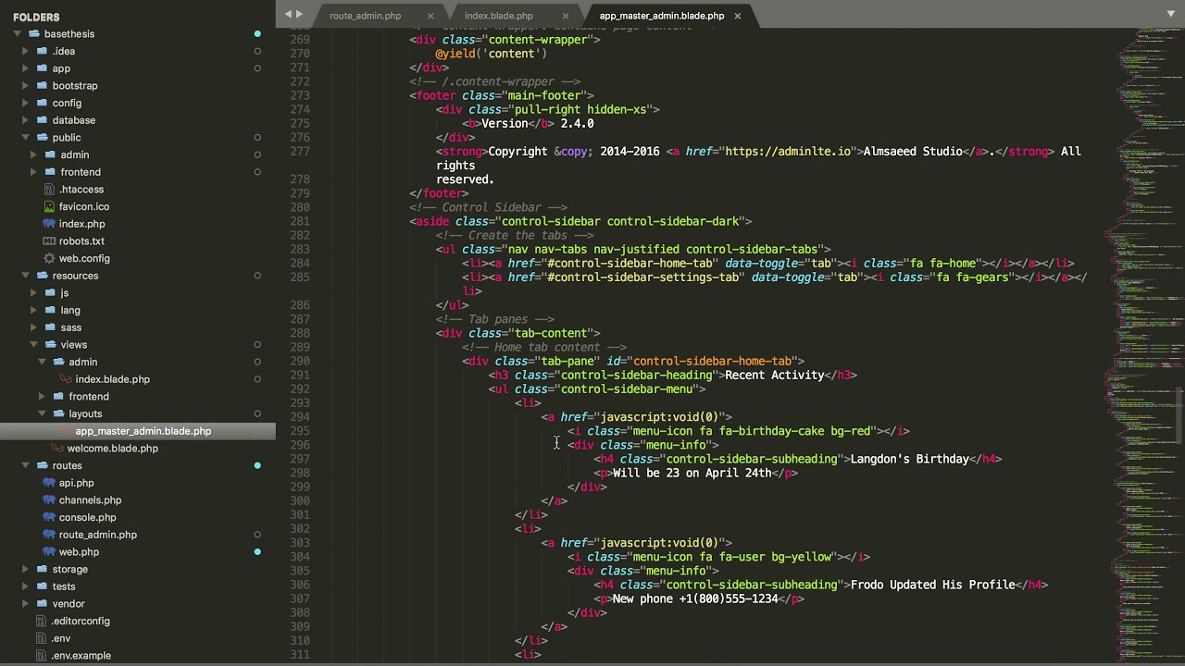Click the web.config file icon
1185x666 pixels.
coord(50,258)
